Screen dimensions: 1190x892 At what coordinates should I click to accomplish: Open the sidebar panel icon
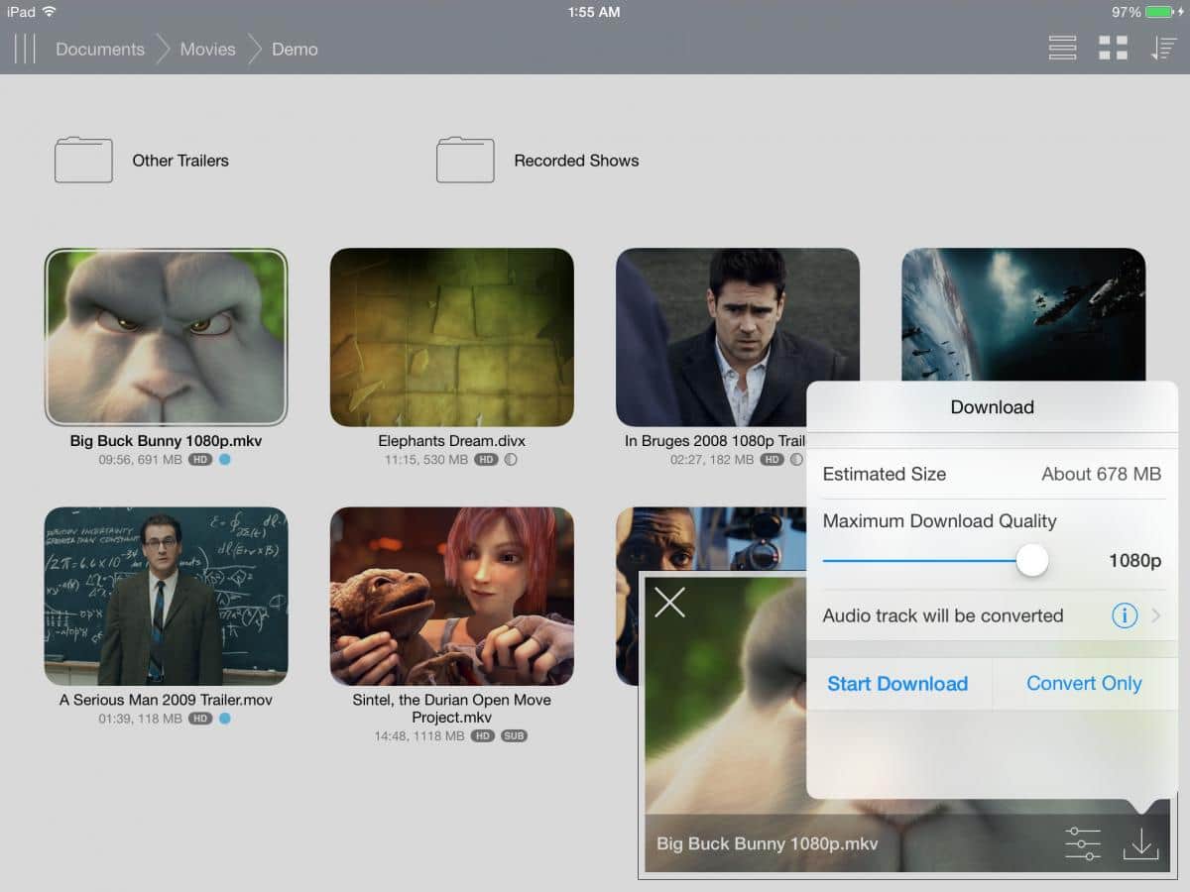pos(25,49)
